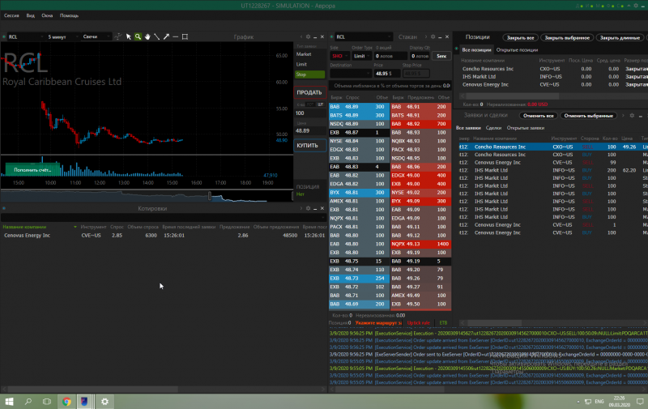Switch to Открытые позиции tab
The width and height of the screenshot is (648, 409).
coord(517,50)
